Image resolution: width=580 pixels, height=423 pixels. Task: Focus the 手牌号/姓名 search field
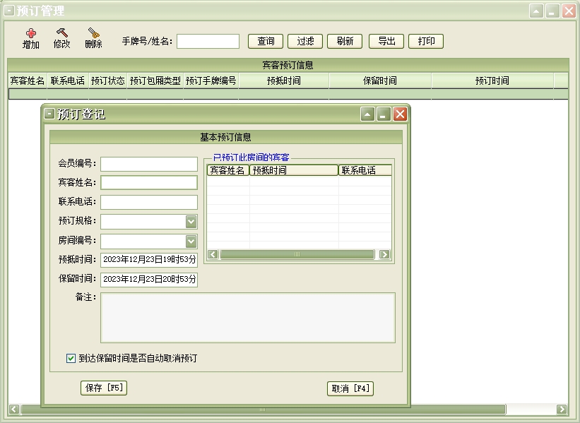[x=208, y=42]
